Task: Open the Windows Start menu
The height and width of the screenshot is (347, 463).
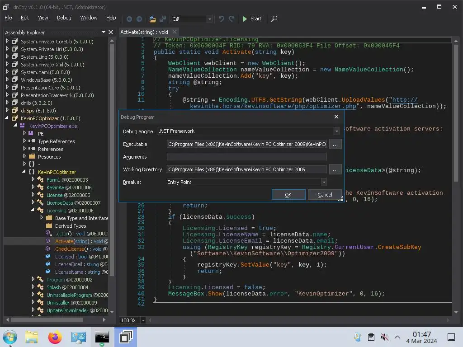Action: tap(10, 337)
